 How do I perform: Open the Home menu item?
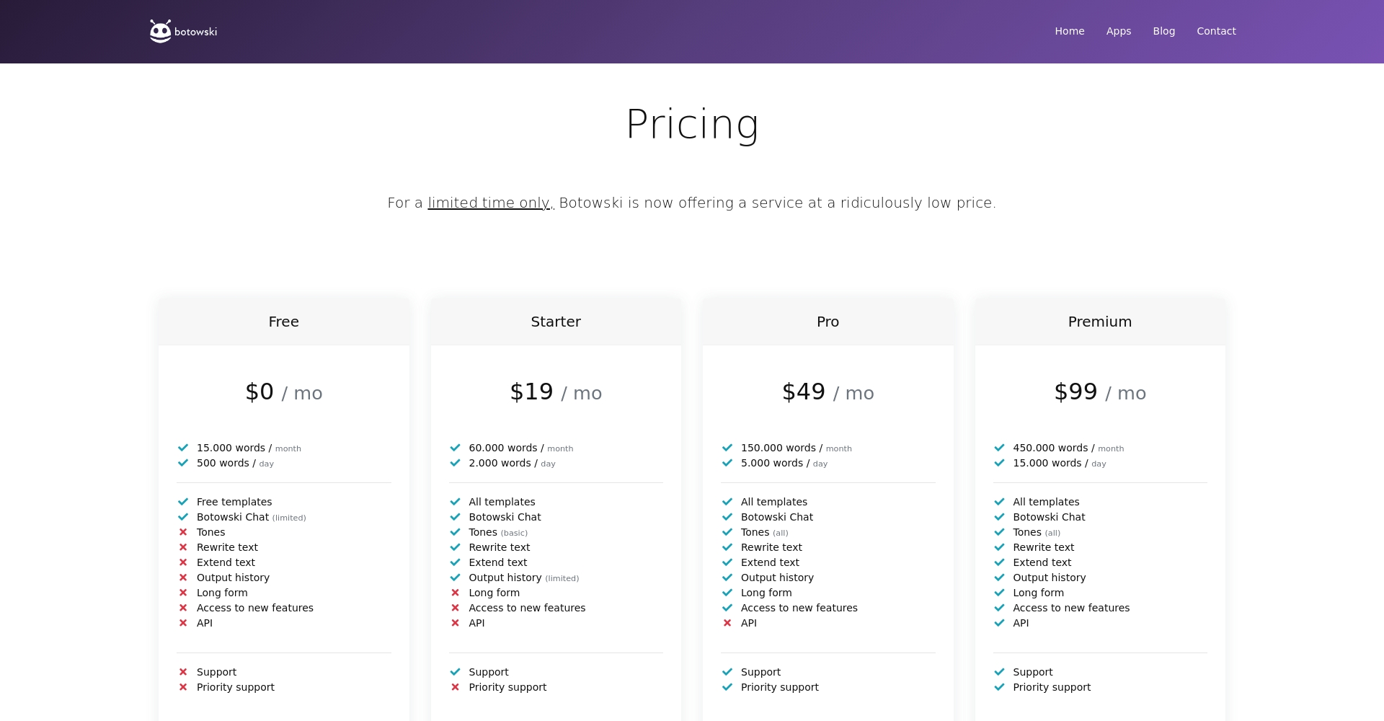[1069, 31]
